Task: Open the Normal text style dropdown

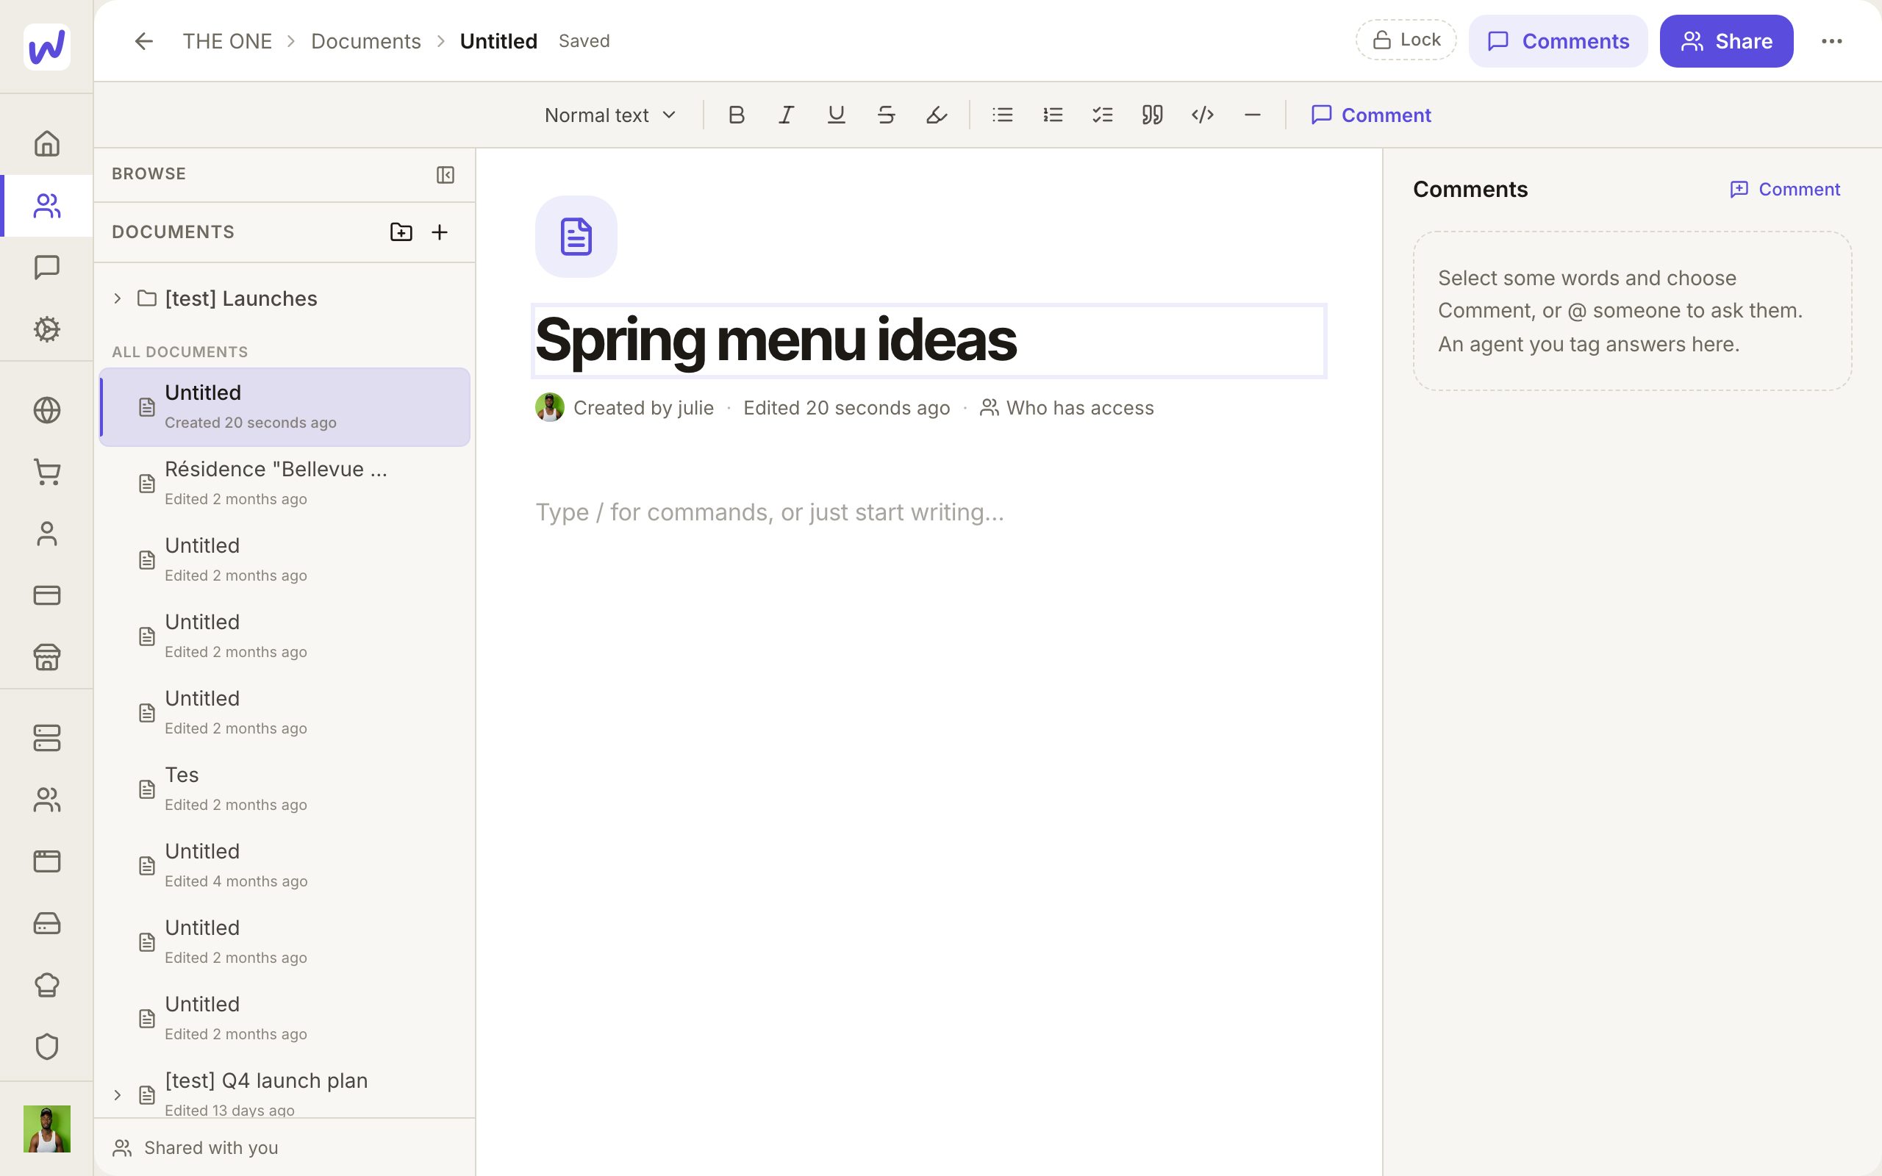Action: coord(610,115)
